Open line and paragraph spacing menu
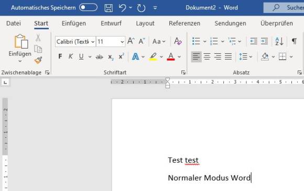 click(245, 56)
